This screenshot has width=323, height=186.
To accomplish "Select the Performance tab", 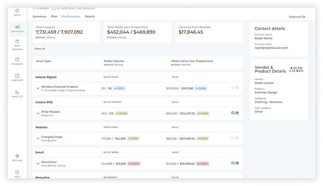I will (71, 16).
